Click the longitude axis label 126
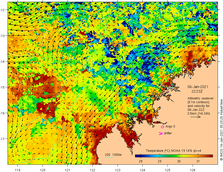The width and height of the screenshot is (223, 172). (x=193, y=170)
